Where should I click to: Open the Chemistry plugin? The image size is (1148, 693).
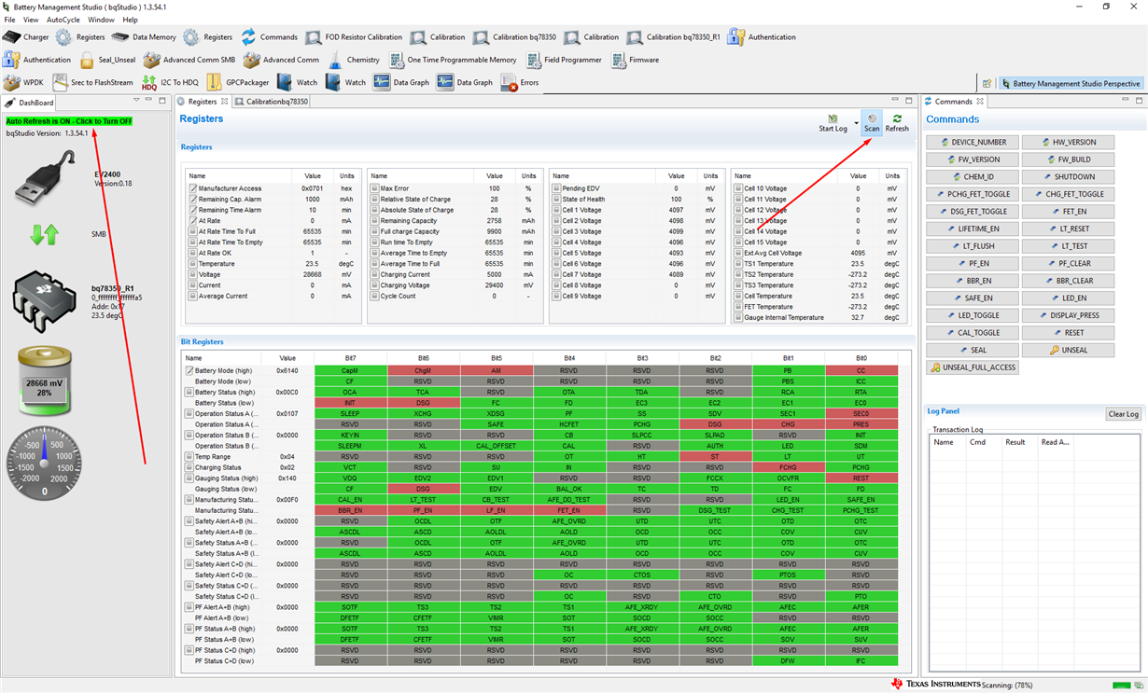[x=354, y=60]
